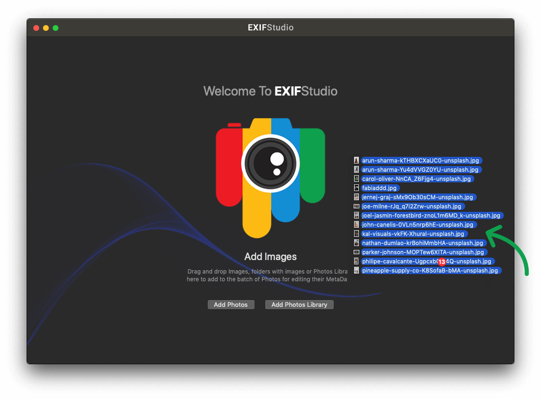This screenshot has height=399, width=541.
Task: Click thumbnail icon beside joe-milne file
Action: pos(356,206)
